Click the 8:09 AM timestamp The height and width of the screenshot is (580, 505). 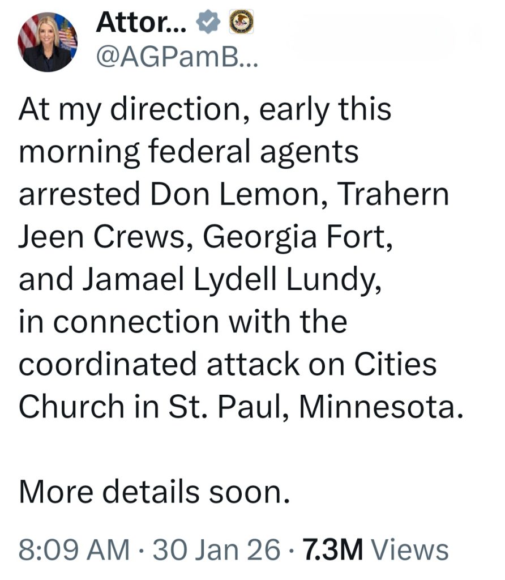(74, 549)
